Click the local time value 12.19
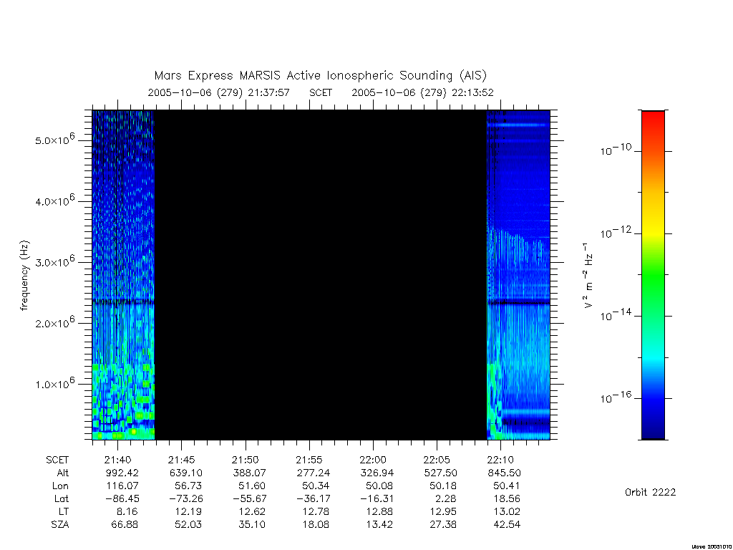The width and height of the screenshot is (733, 550). pos(189,511)
